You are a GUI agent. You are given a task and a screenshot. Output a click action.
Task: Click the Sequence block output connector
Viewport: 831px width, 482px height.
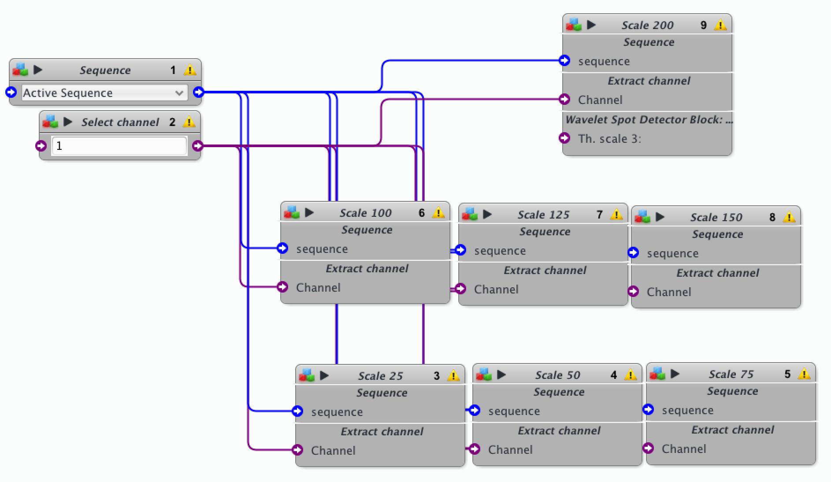tap(199, 92)
